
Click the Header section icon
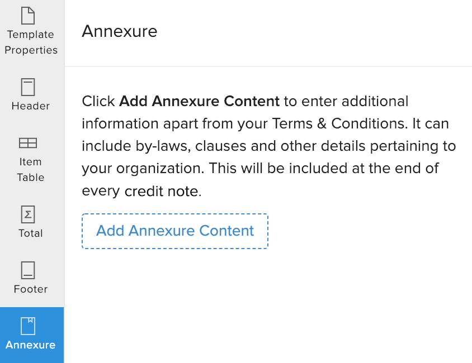[28, 87]
